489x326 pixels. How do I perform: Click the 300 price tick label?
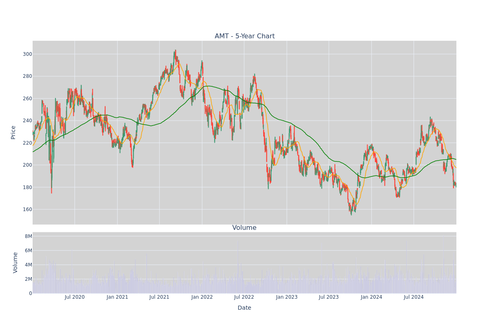27,54
